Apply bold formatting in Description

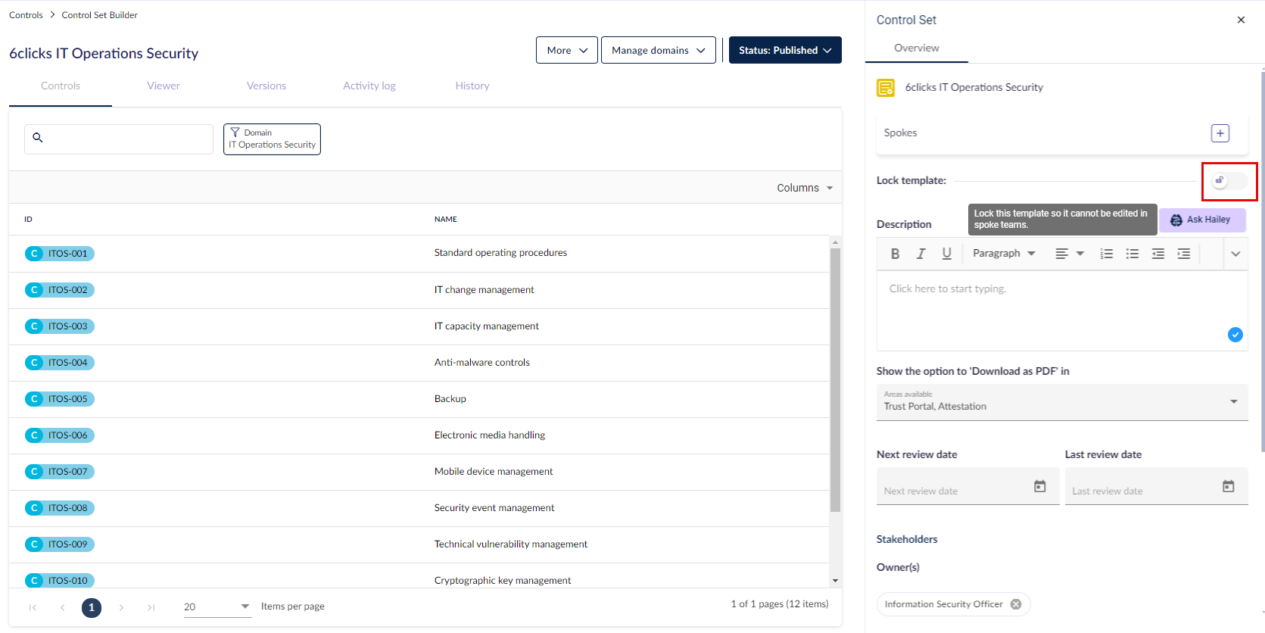click(x=895, y=254)
